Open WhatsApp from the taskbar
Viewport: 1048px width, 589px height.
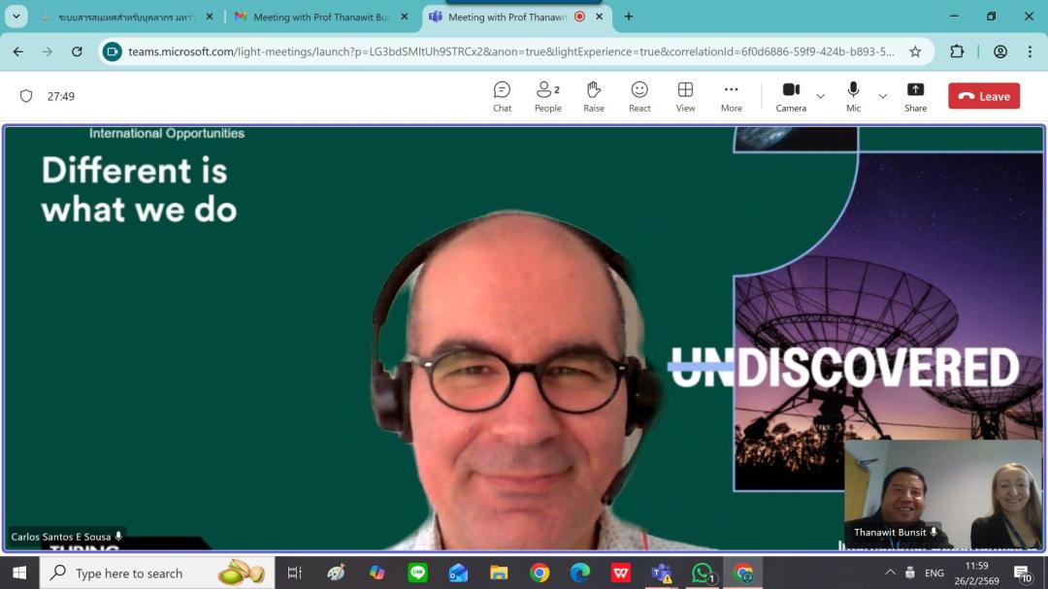pos(703,573)
